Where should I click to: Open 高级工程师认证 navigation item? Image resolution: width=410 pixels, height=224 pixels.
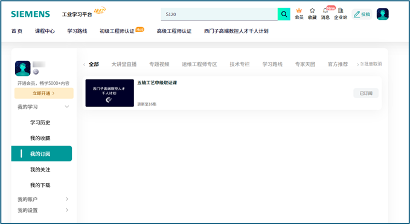tap(174, 31)
